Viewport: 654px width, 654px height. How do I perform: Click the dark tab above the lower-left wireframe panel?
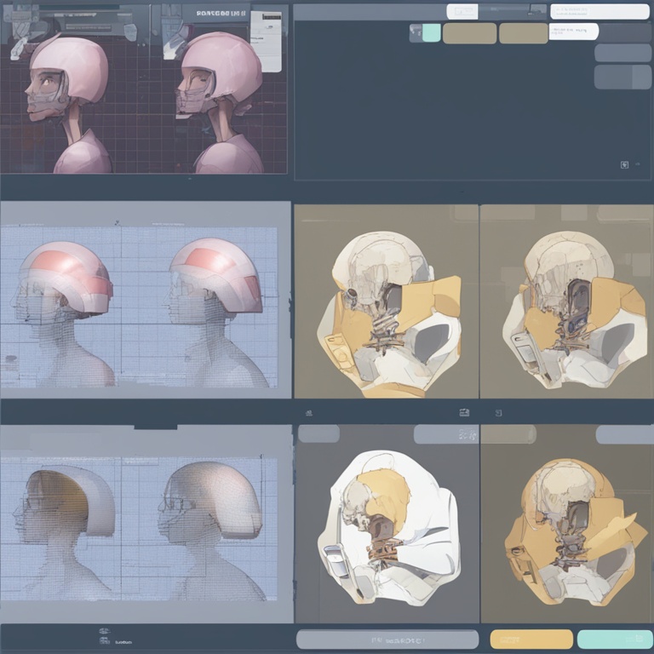156,427
